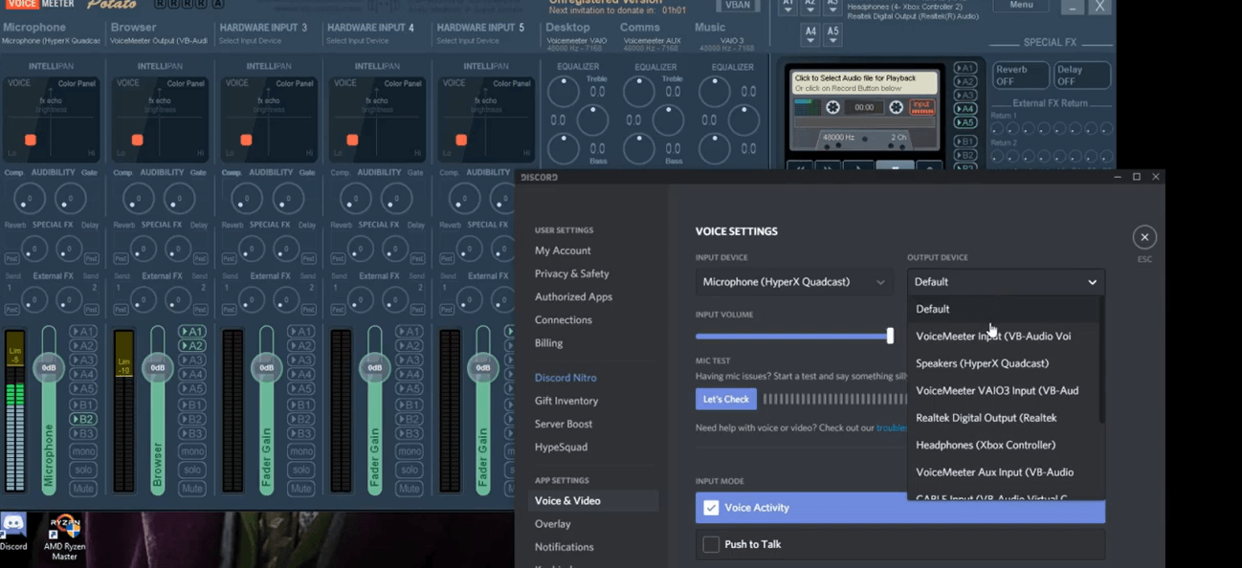1242x568 pixels.
Task: Click the Microphone strip Comp knob
Action: pyautogui.click(x=30, y=199)
